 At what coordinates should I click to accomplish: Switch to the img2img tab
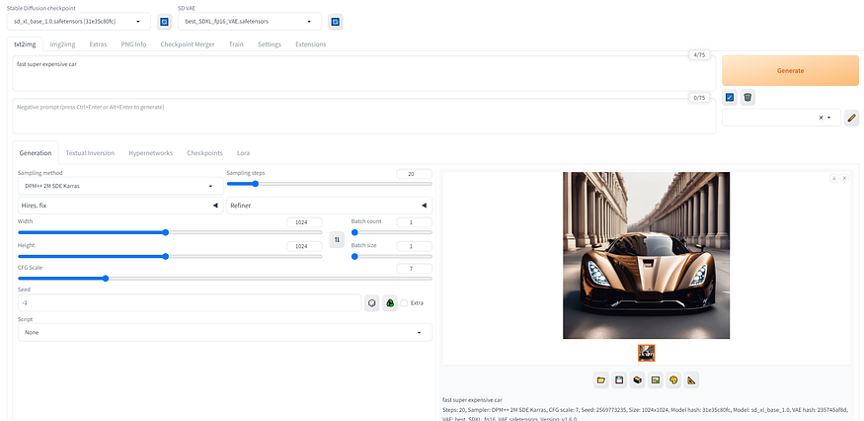63,44
